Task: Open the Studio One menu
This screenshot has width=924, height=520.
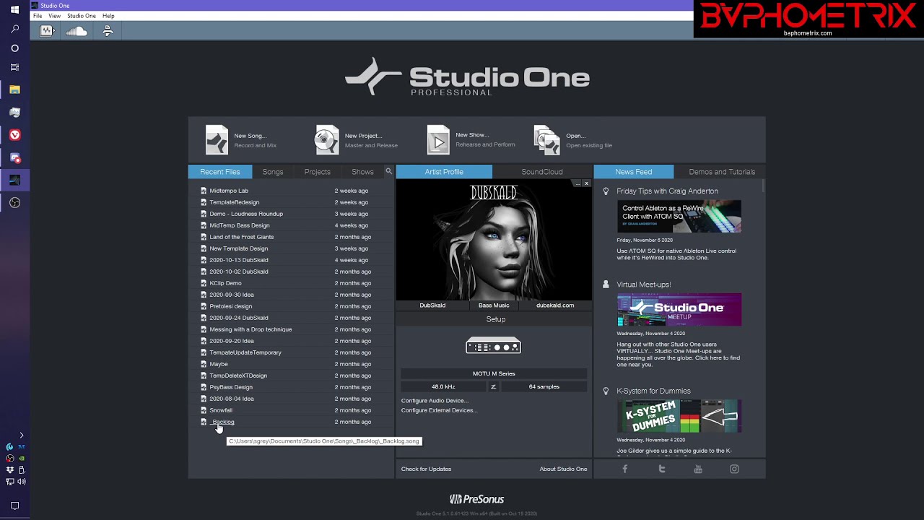Action: click(81, 16)
